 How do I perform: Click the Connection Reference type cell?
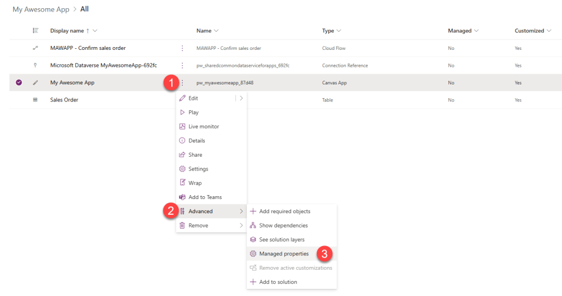pos(345,65)
